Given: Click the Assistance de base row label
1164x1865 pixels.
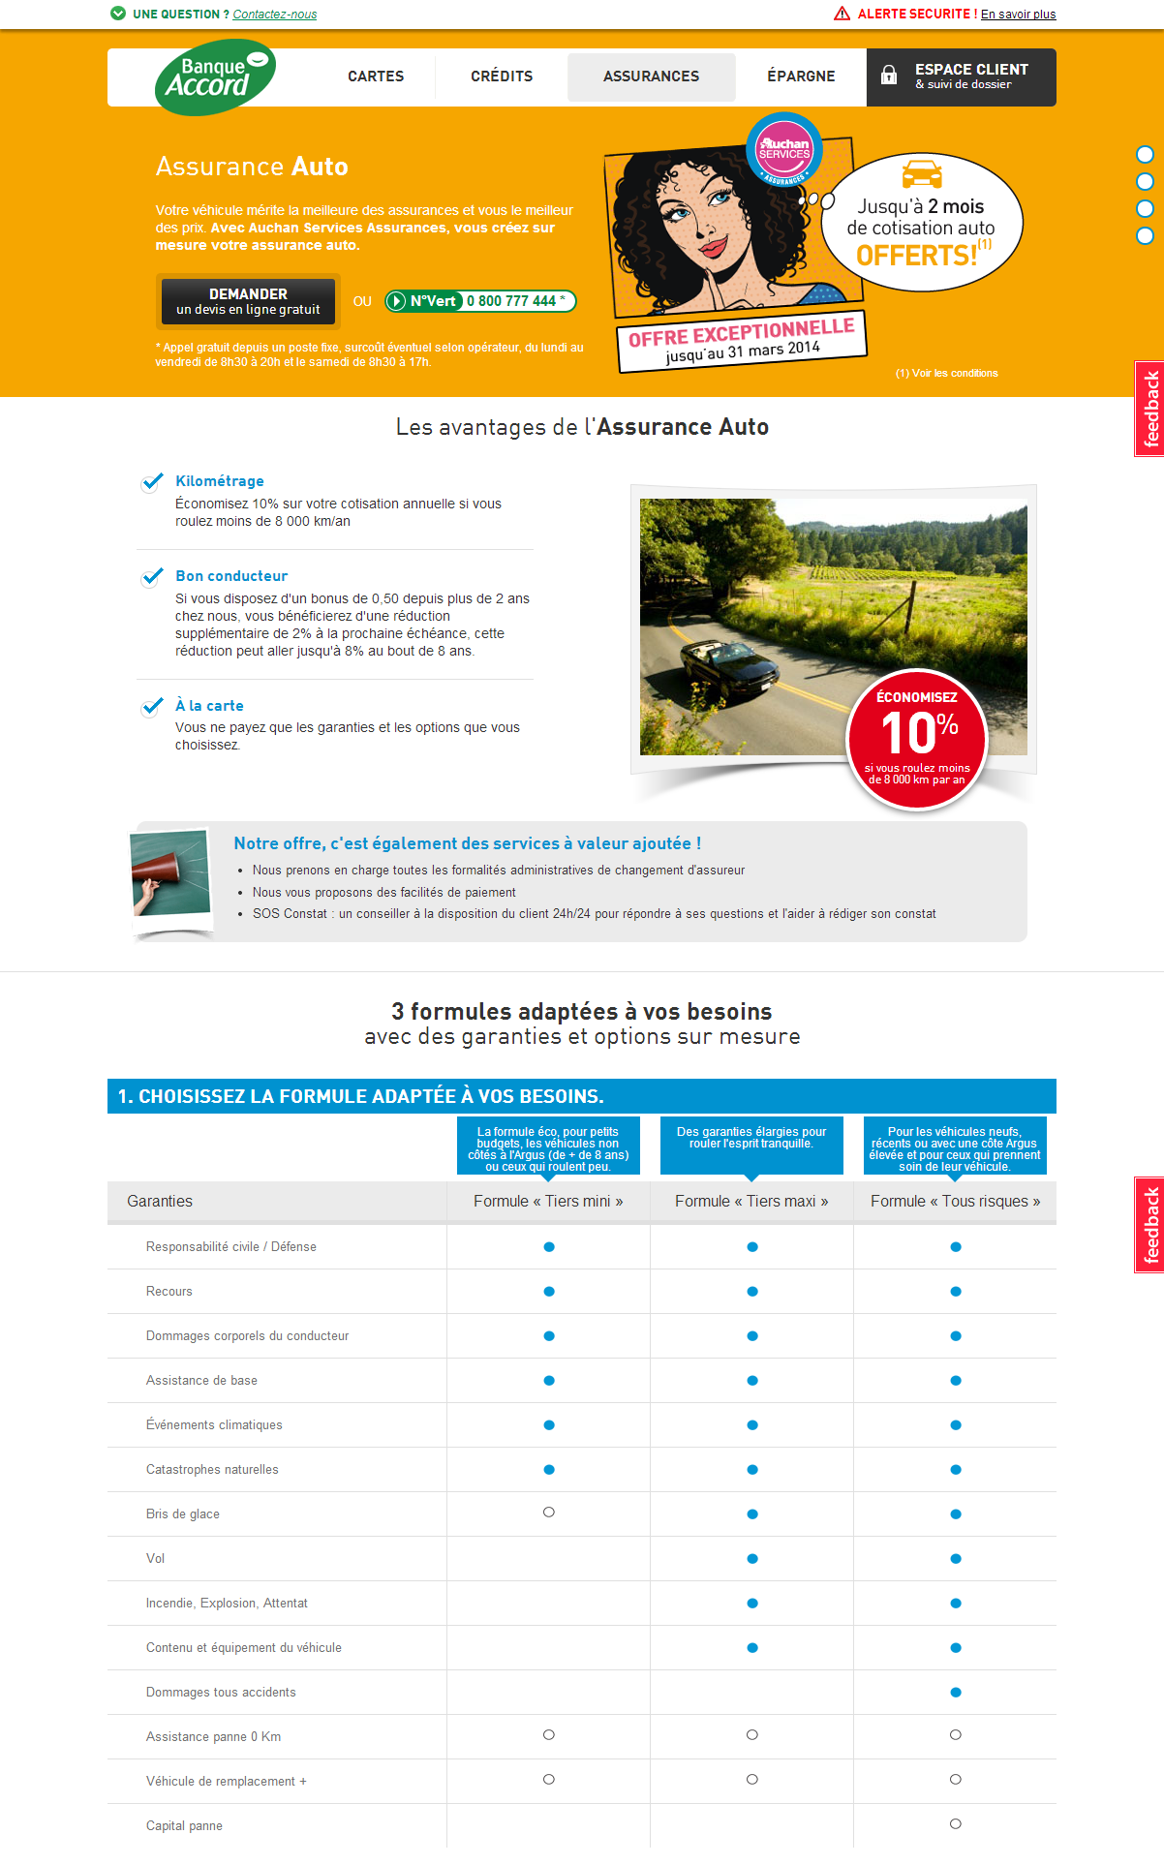Looking at the screenshot, I should [201, 1381].
